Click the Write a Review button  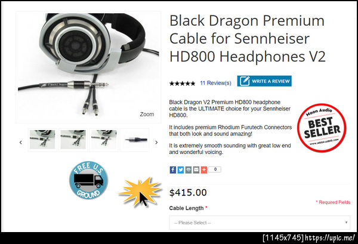[x=264, y=81]
